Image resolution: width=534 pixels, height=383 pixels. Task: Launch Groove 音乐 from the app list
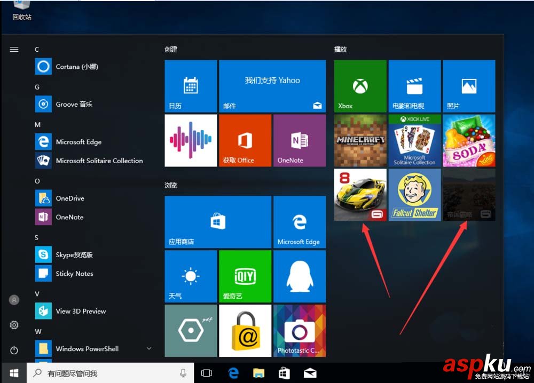(69, 104)
